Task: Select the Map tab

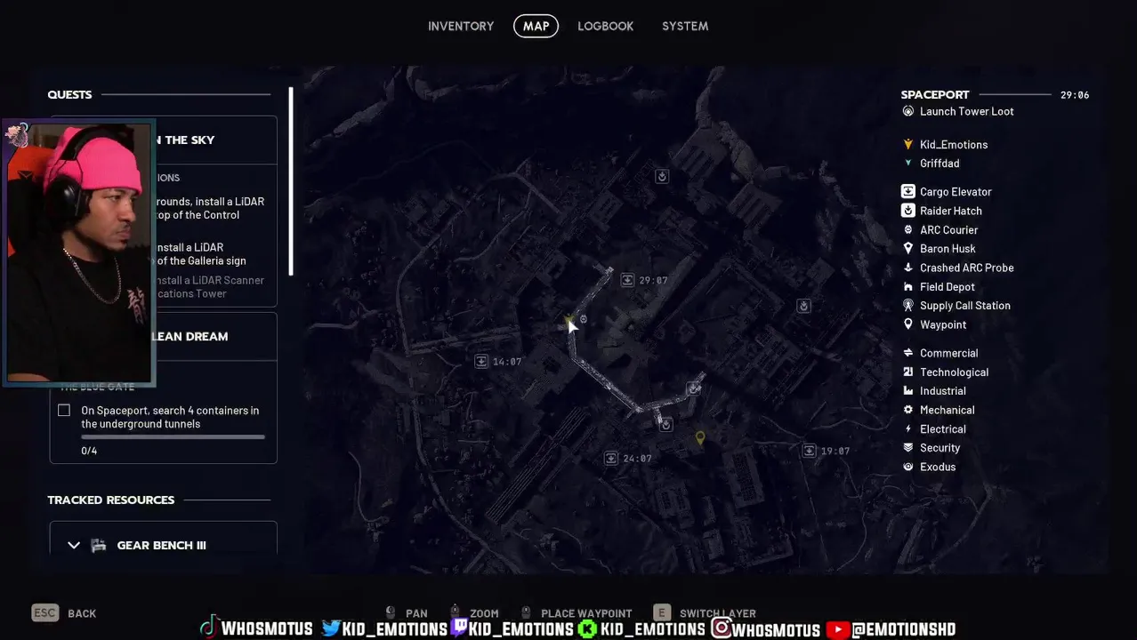Action: (536, 26)
